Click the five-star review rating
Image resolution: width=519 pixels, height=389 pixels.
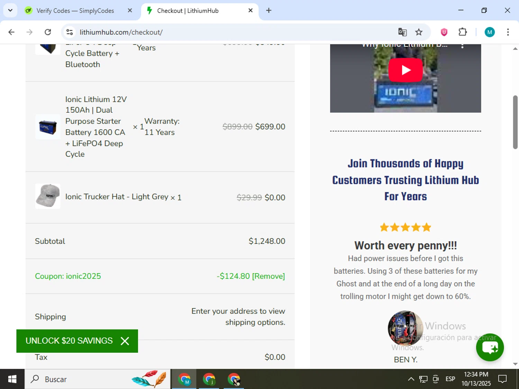[x=406, y=227]
